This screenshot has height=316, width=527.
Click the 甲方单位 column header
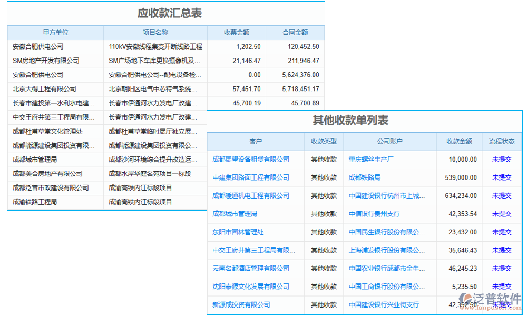tap(55, 32)
